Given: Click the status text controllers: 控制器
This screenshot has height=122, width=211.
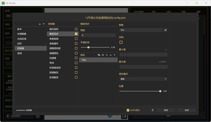Looking at the screenshot, I should point(24,110).
